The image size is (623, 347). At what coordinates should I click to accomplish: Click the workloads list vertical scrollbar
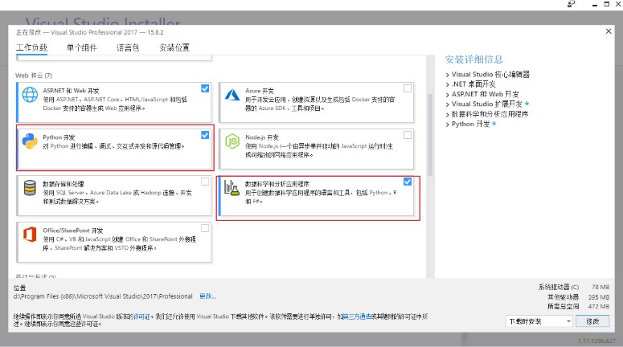tap(430, 135)
